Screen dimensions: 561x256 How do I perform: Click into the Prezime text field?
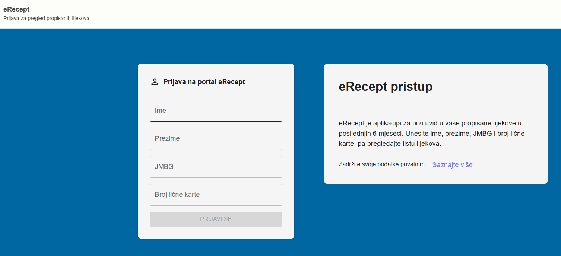pyautogui.click(x=216, y=139)
